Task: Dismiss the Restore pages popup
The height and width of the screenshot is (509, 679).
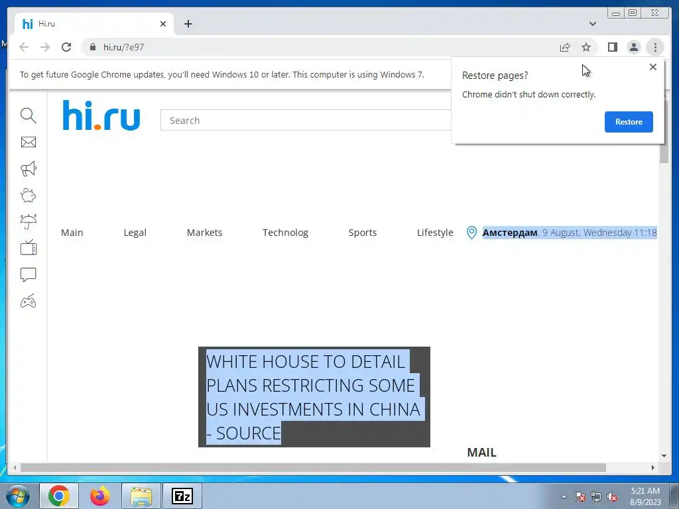Action: [653, 67]
